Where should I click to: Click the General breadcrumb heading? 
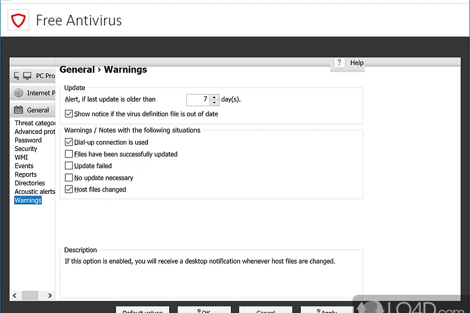pyautogui.click(x=77, y=69)
